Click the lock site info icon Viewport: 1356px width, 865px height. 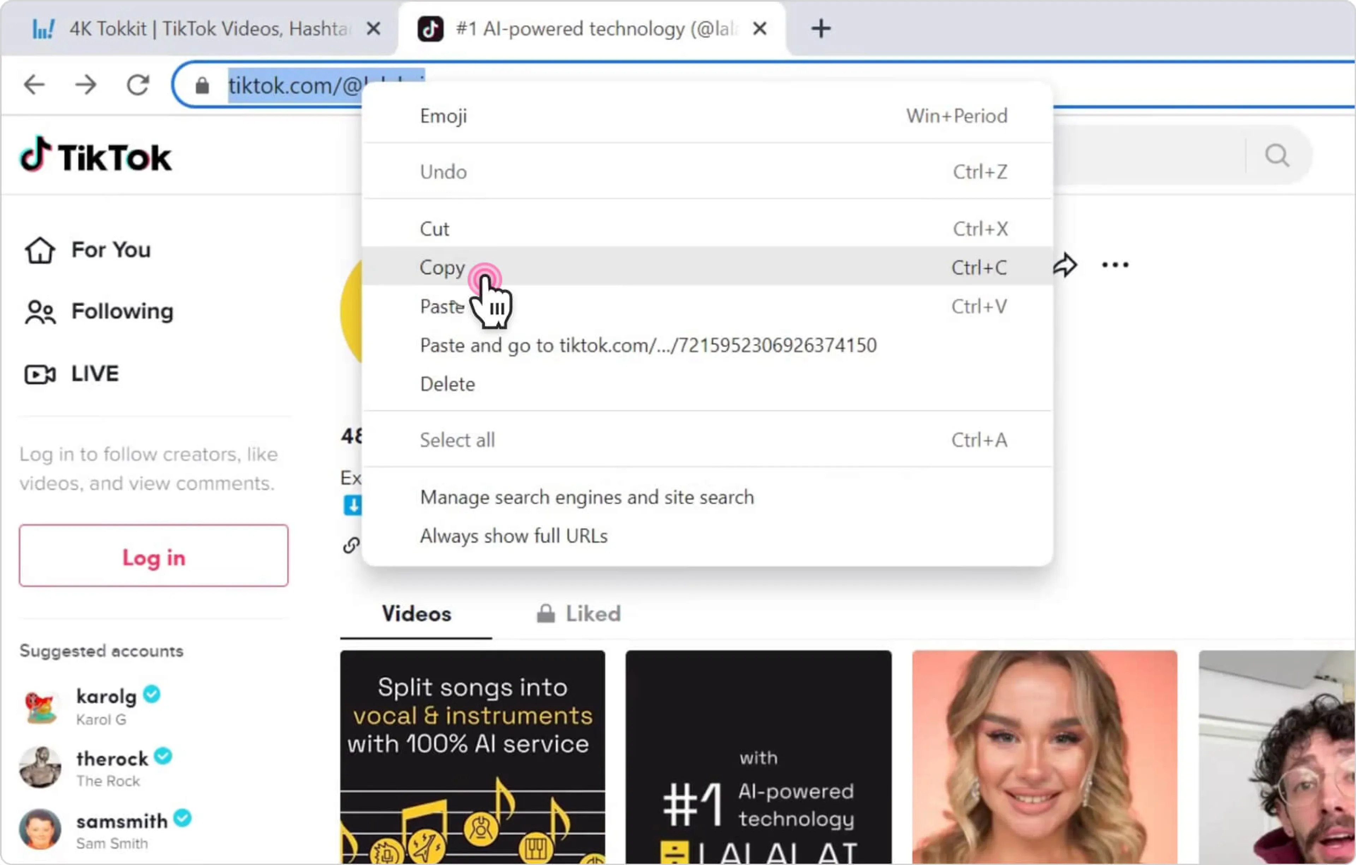pos(202,86)
